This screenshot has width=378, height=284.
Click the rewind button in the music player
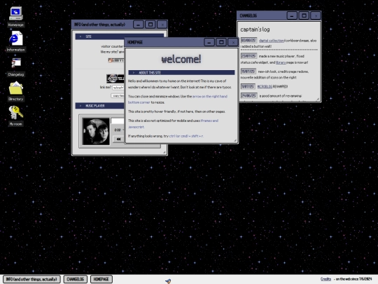[118, 139]
